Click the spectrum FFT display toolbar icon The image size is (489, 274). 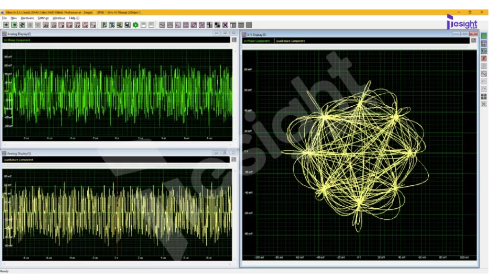[178, 25]
